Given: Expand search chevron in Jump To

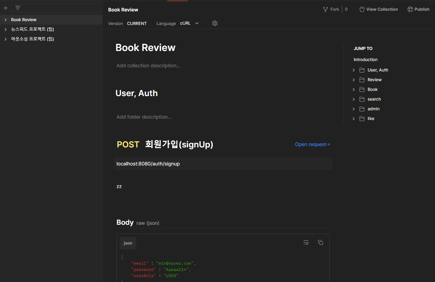Looking at the screenshot, I should 354,99.
